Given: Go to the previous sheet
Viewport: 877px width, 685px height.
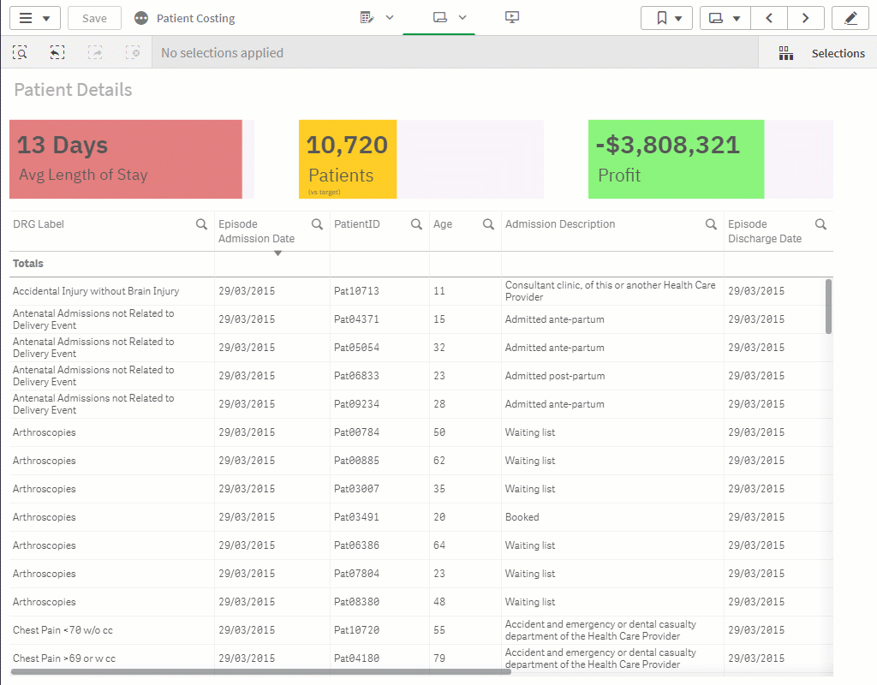Looking at the screenshot, I should [769, 18].
